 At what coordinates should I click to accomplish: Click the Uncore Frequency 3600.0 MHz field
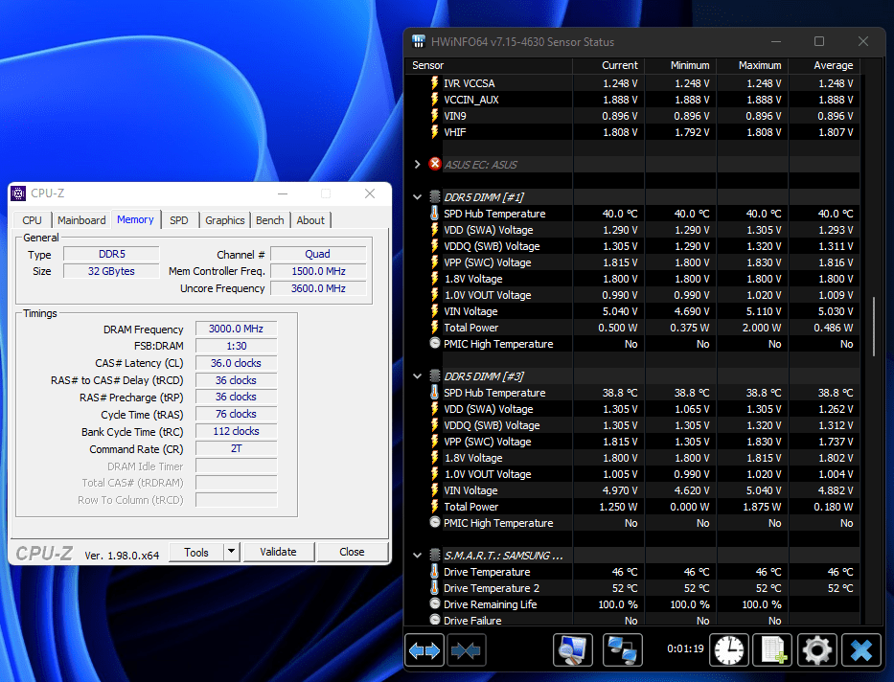coord(318,288)
